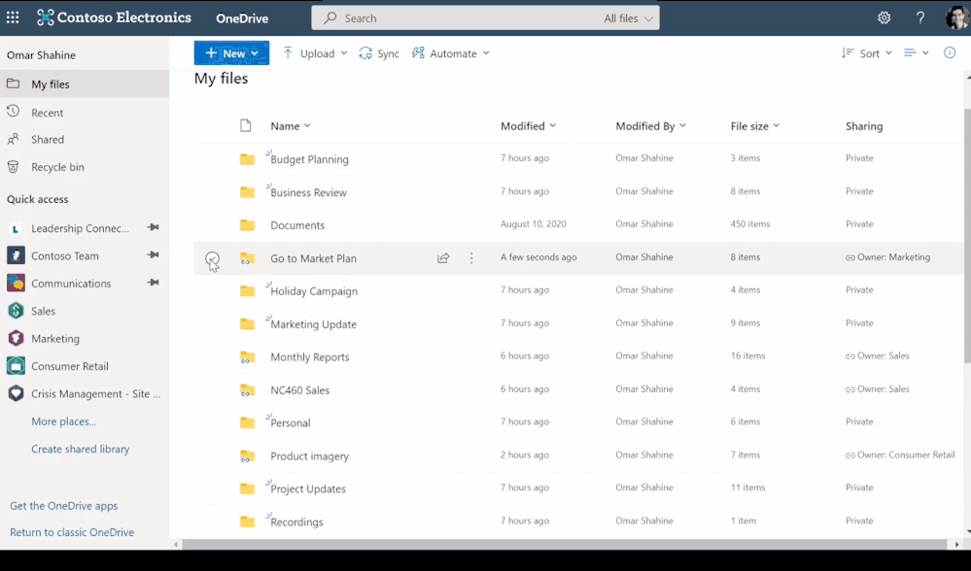Open the New item dropdown
Viewport: 971px width, 571px height.
tap(231, 53)
